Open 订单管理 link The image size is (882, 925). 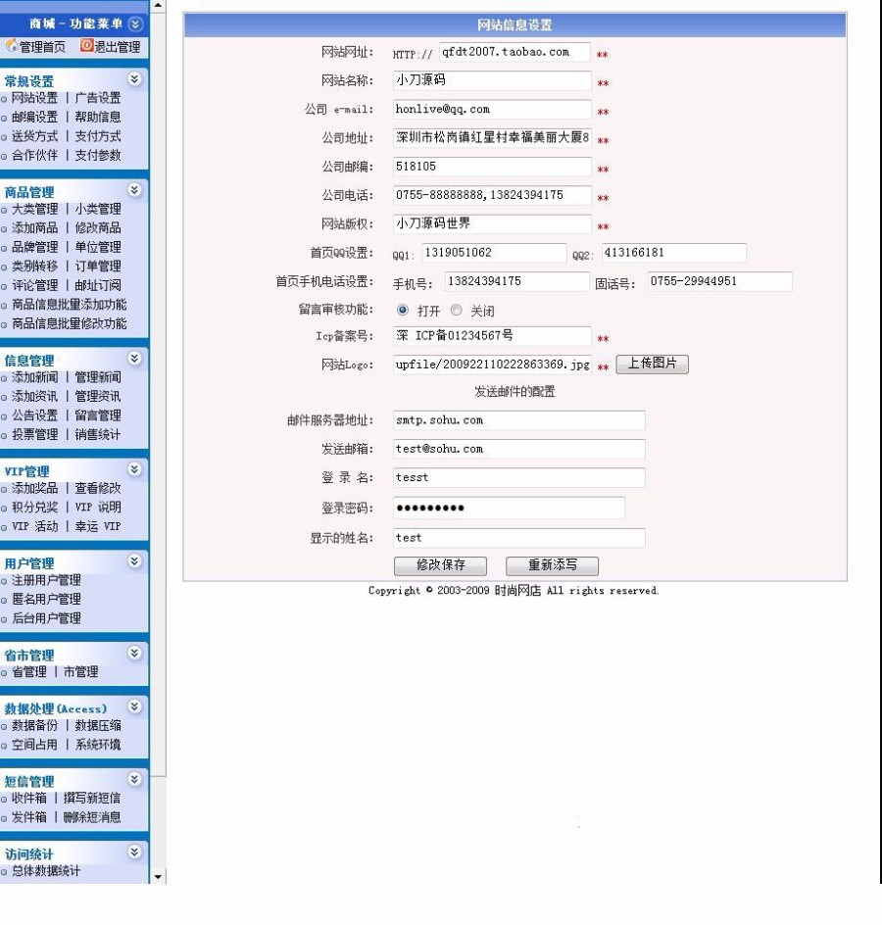[98, 267]
